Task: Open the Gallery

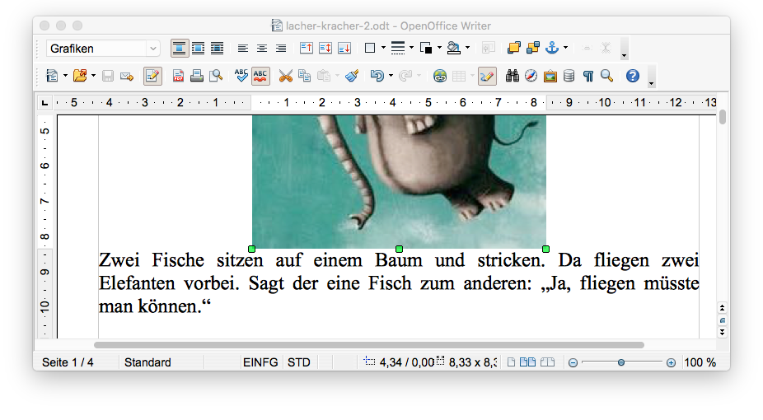Action: [550, 77]
